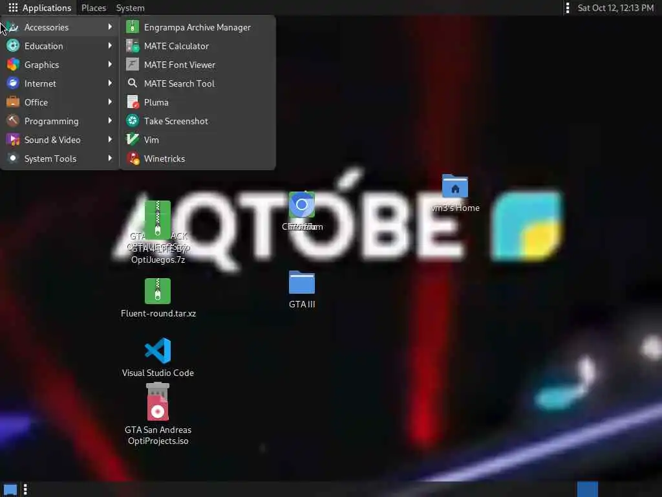Click the Accessories category icon
The image size is (662, 497).
[13, 27]
